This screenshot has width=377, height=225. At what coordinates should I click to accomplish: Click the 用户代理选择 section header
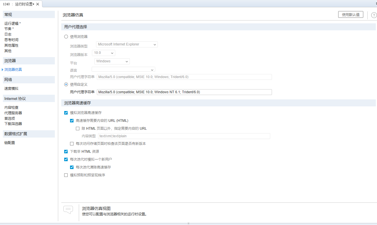pos(219,27)
